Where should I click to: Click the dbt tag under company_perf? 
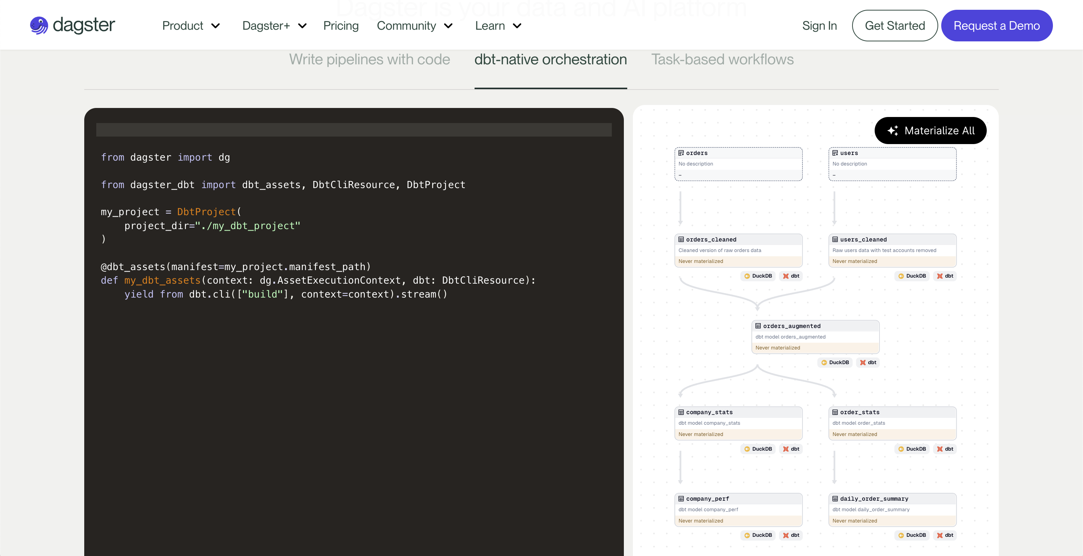pyautogui.click(x=791, y=535)
